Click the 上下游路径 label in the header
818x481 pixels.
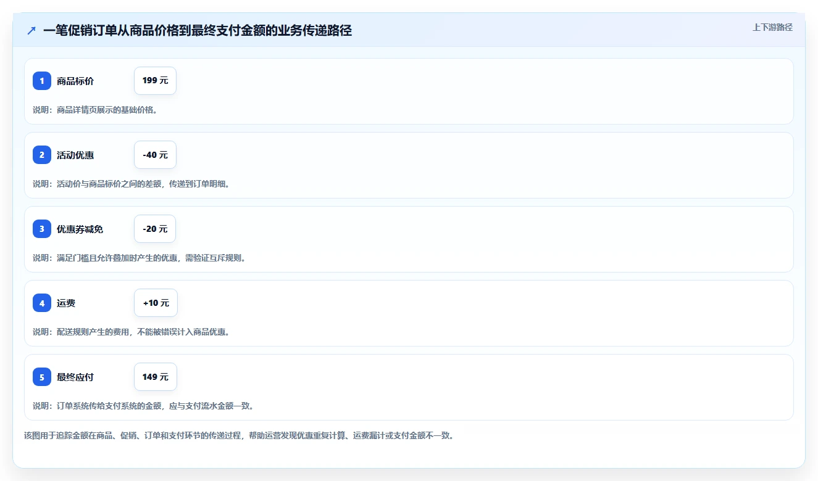click(x=772, y=27)
